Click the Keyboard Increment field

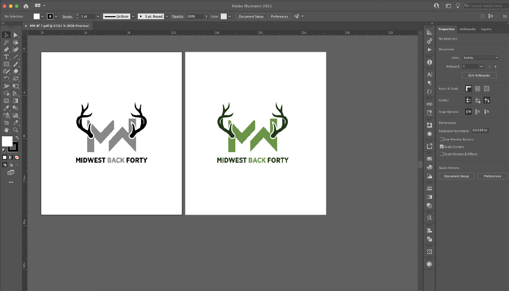click(480, 130)
